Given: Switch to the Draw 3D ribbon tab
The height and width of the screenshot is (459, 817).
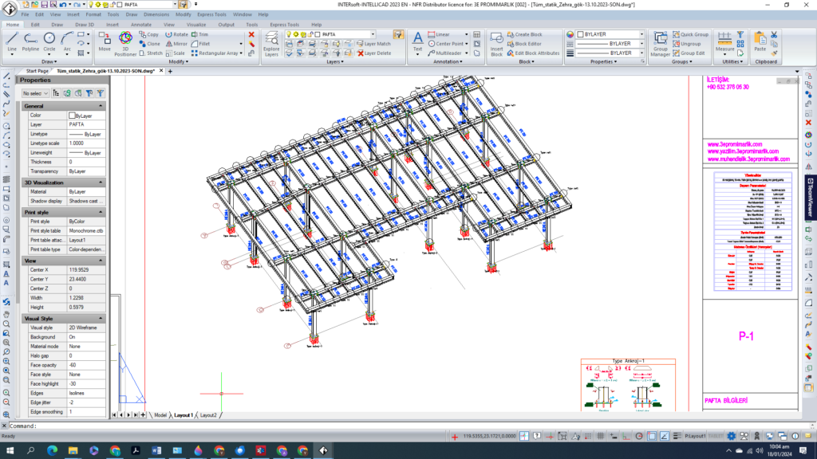Looking at the screenshot, I should coord(85,24).
